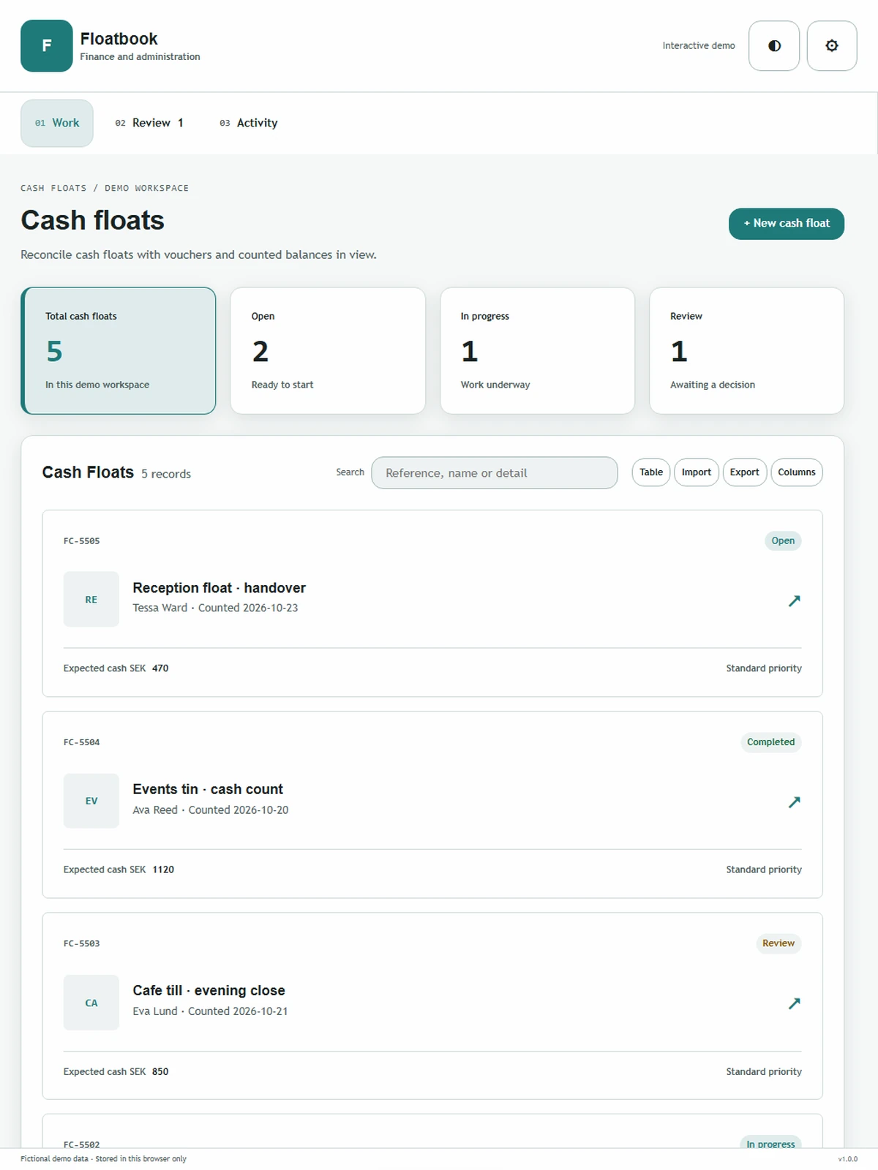878x1170 pixels.
Task: Click the Open status badge on FC-5505
Action: click(x=783, y=541)
